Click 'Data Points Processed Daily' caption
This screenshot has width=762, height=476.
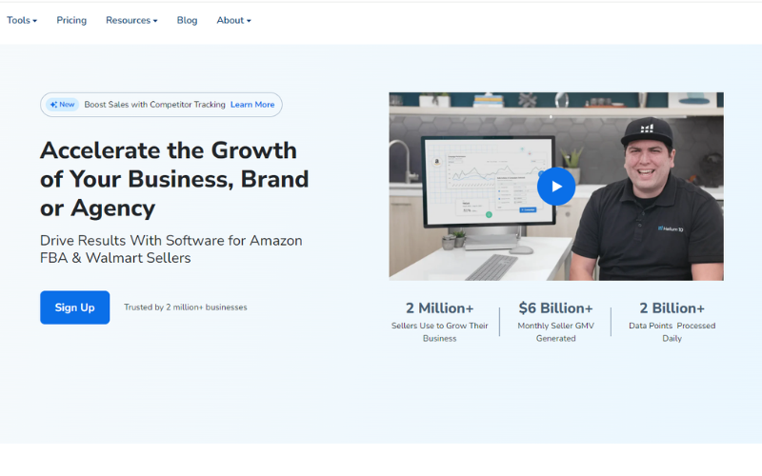(x=672, y=332)
